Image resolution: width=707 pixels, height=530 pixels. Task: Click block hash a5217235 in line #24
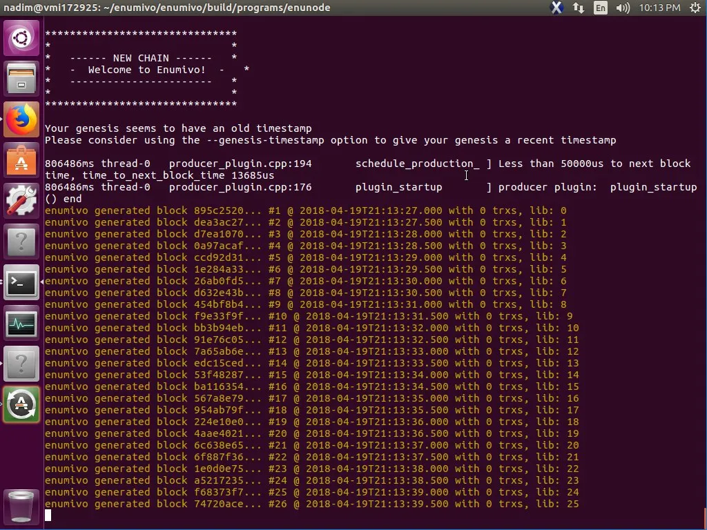coord(219,480)
